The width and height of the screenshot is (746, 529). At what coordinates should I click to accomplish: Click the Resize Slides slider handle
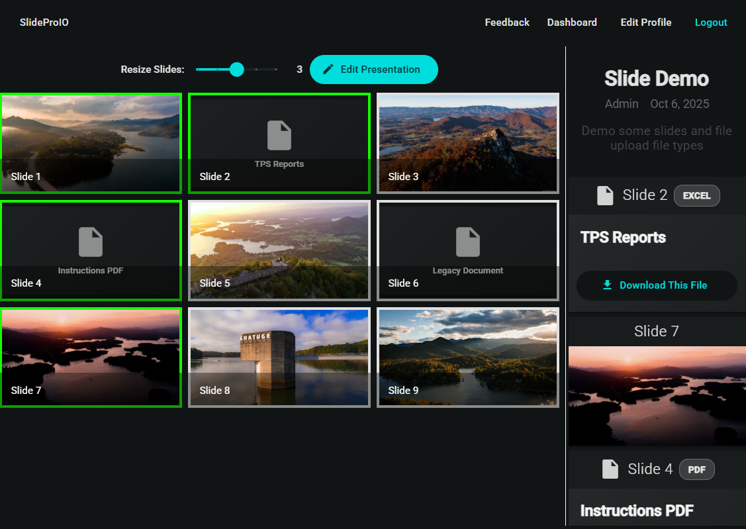pos(236,69)
